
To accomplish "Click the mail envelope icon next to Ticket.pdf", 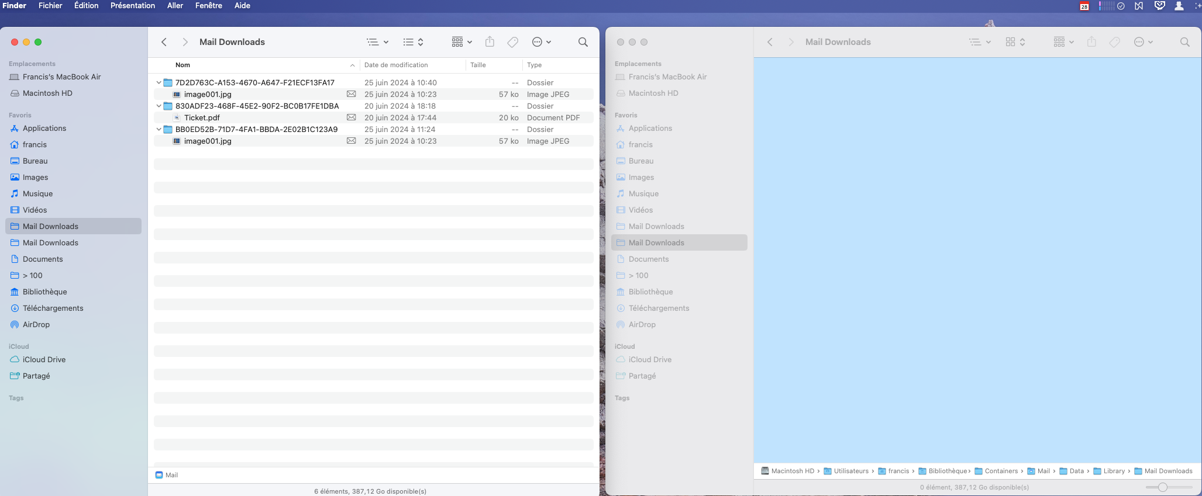I will coord(351,117).
